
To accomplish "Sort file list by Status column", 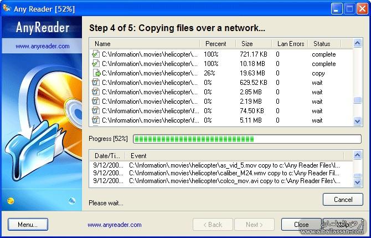I will coord(324,44).
